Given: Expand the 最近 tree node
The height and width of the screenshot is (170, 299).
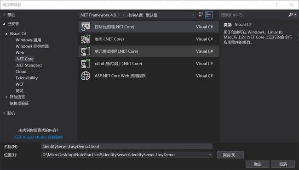Looking at the screenshot, I should click(4, 15).
